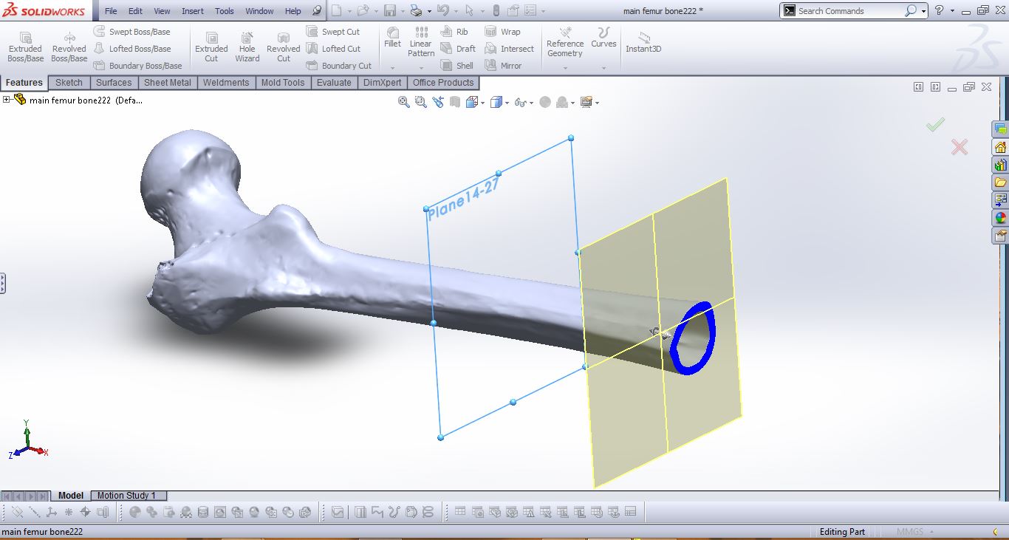1009x540 pixels.
Task: Switch to the Sketch tab
Action: 69,83
